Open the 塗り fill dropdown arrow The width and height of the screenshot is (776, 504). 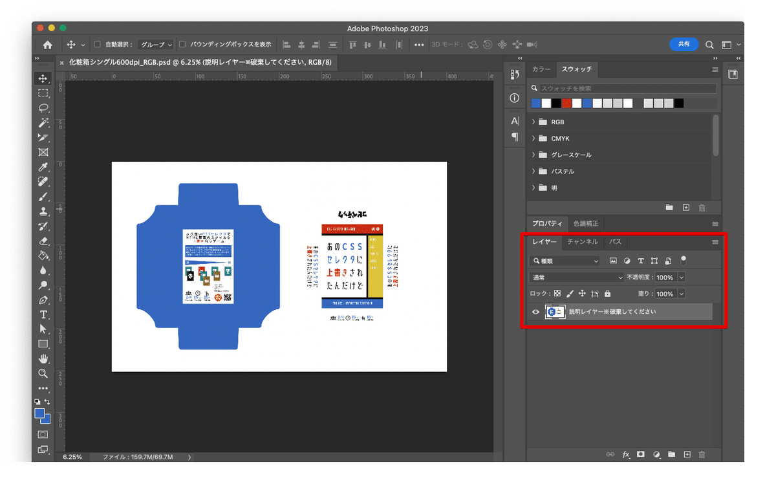[x=681, y=294]
